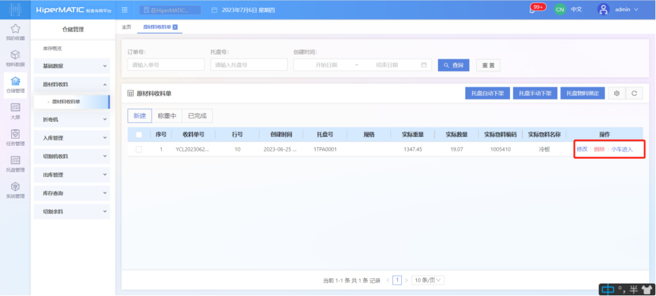Expand the 基础数据 menu group
Viewport: 656px width, 296px height.
tap(72, 66)
